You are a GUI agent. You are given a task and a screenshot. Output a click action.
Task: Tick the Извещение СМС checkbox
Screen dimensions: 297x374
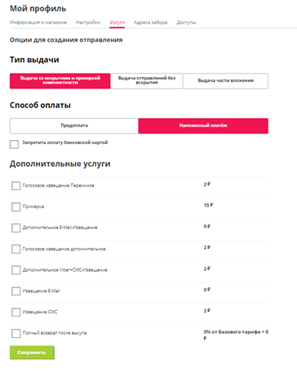(16, 312)
